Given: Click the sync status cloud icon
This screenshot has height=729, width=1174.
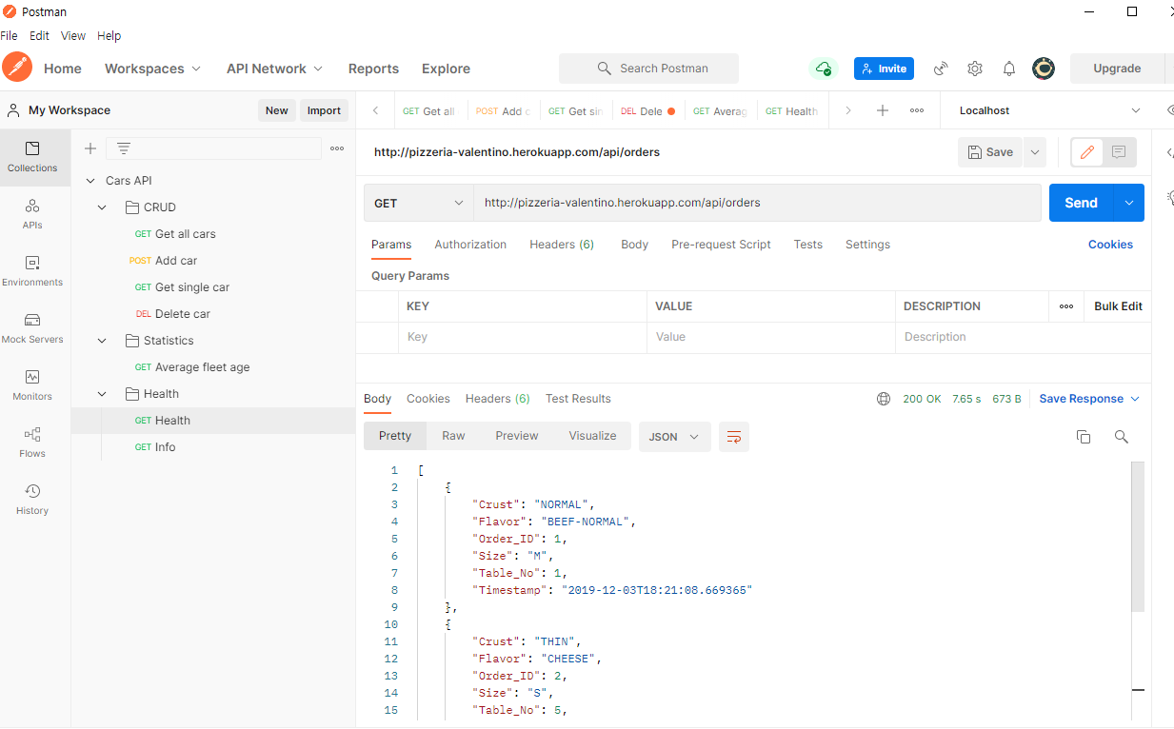Looking at the screenshot, I should coord(822,69).
